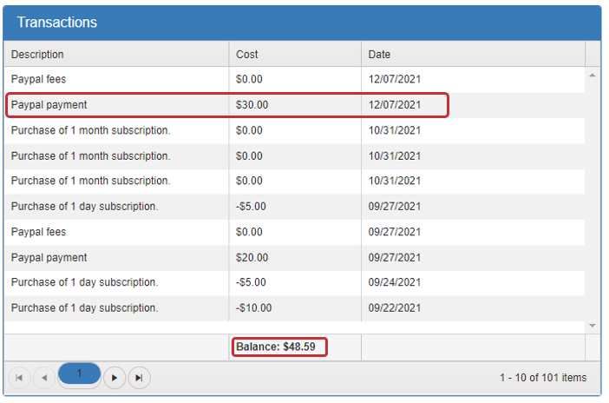Click the Transactions panel title
The image size is (609, 403).
tap(57, 23)
